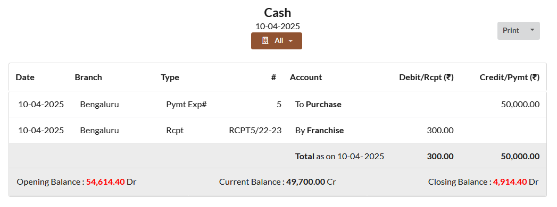Click the building icon in the All button
Image resolution: width=557 pixels, height=207 pixels.
[x=265, y=41]
